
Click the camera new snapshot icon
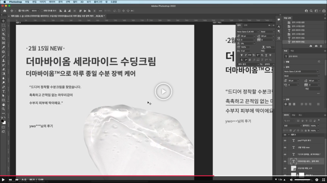[x=316, y=46]
